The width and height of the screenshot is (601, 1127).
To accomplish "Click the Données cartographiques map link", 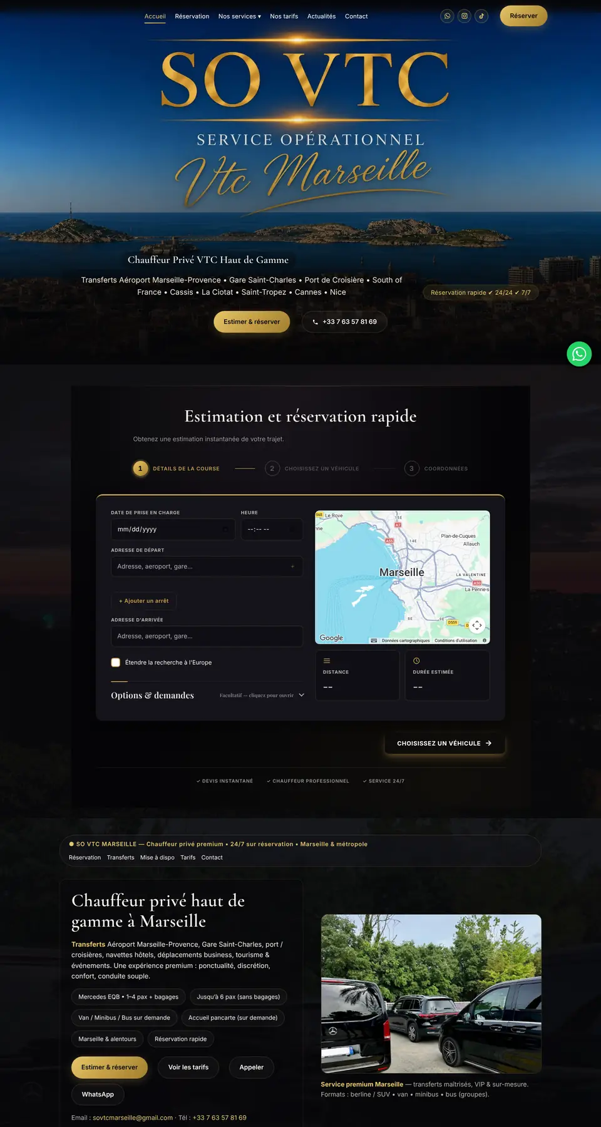I will tap(406, 641).
